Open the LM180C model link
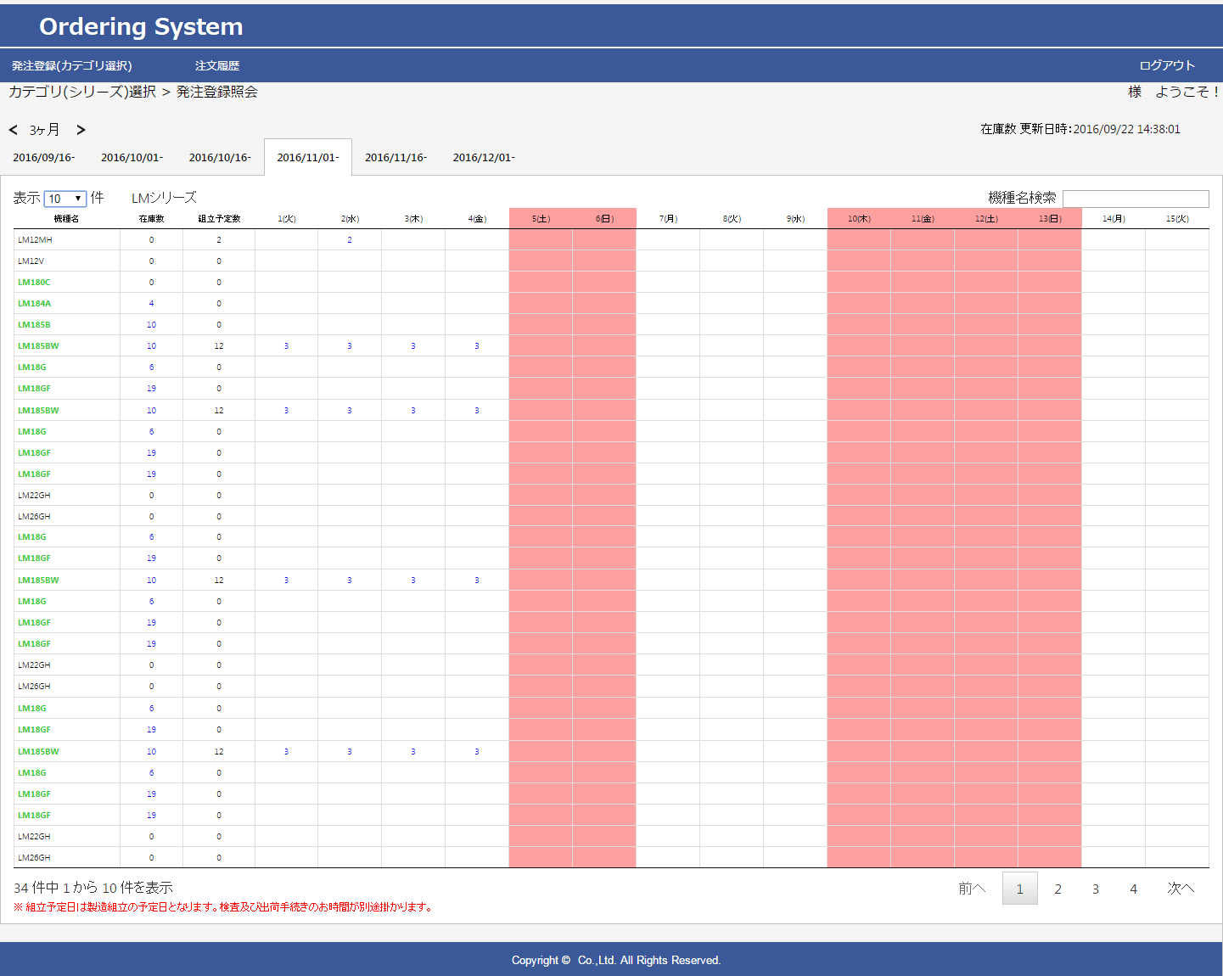This screenshot has width=1223, height=976. point(34,283)
